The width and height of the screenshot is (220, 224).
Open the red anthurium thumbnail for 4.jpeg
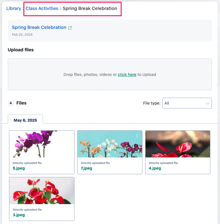[178, 144]
